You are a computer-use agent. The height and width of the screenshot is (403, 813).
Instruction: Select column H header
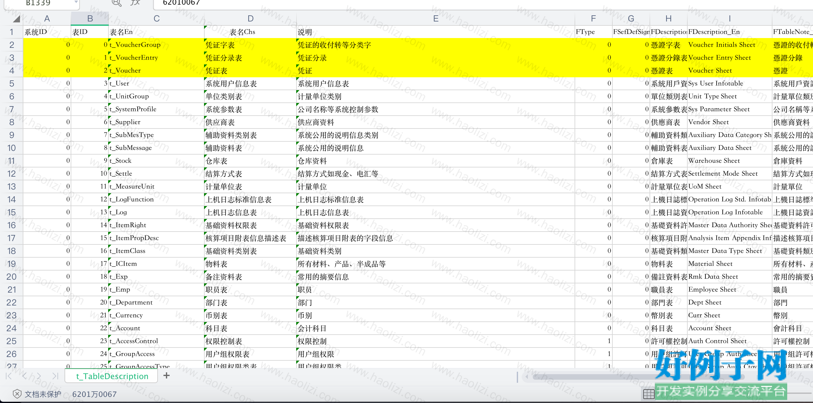669,19
